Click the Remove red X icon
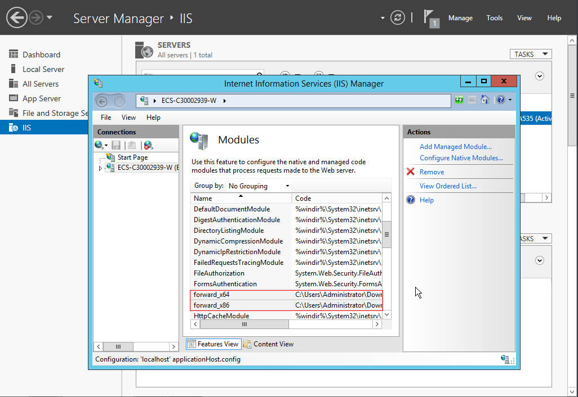The height and width of the screenshot is (397, 578). coord(411,172)
